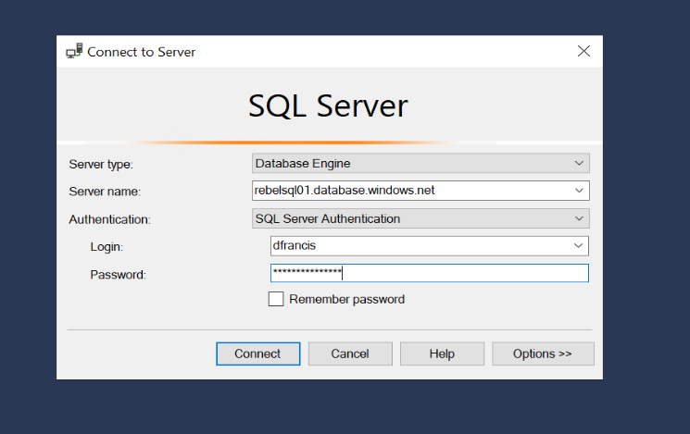The height and width of the screenshot is (434, 690).
Task: Select the Database Engine server type field
Action: tap(420, 163)
